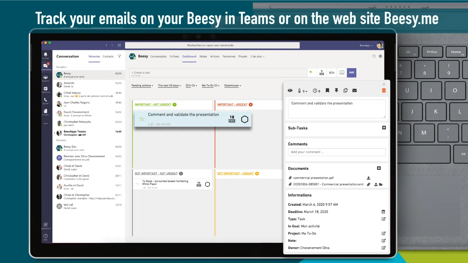Bookmark the task with the bookmark icon

pos(328,90)
